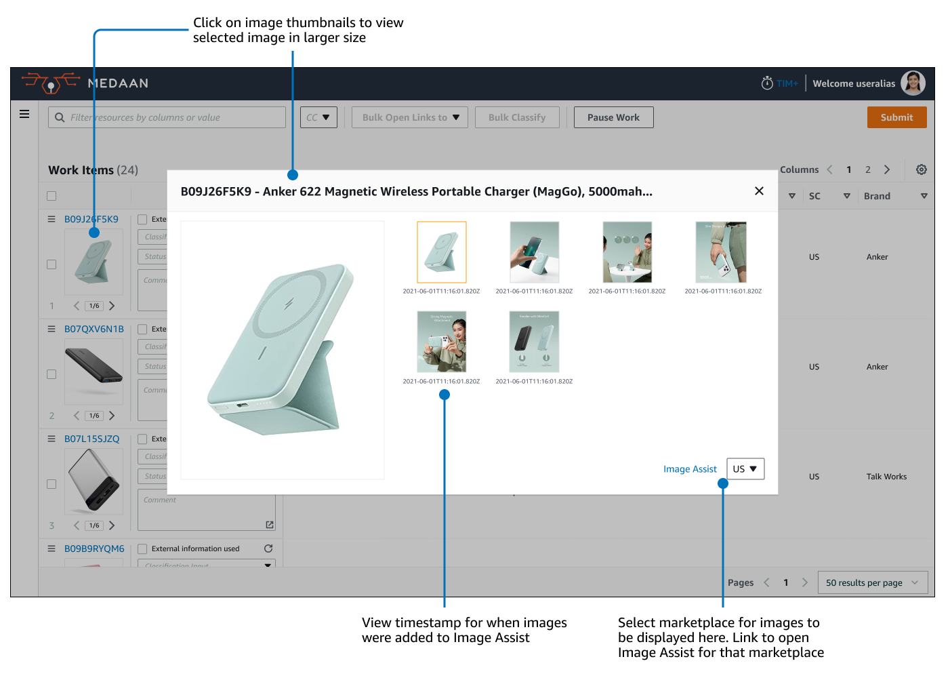Open Bulk Open Links to dropdown

coord(410,117)
